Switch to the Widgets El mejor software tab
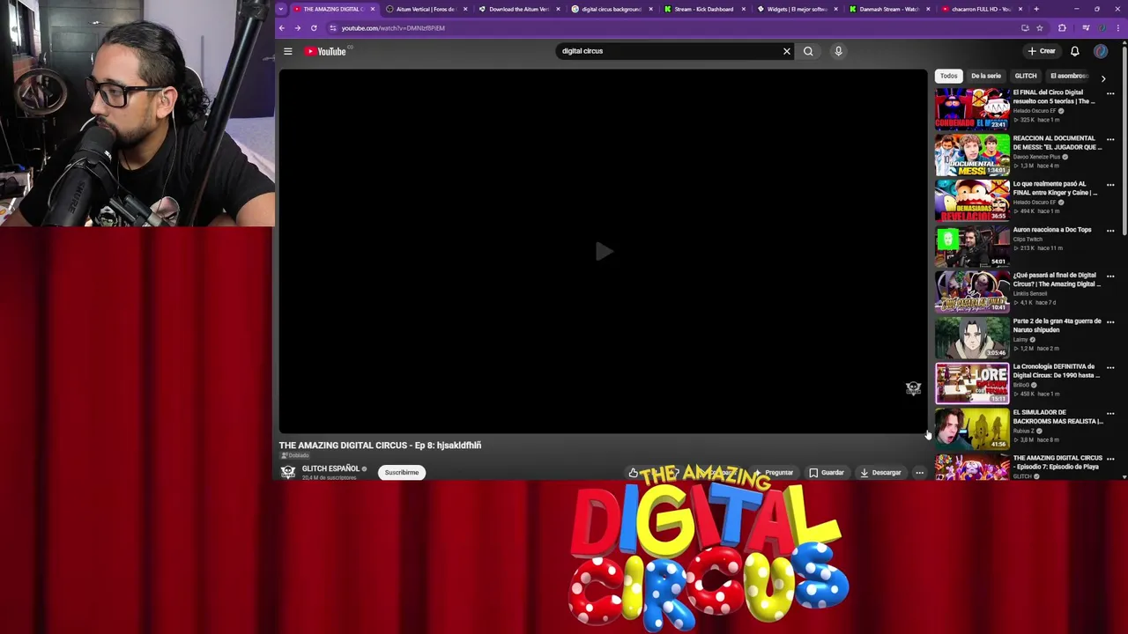The width and height of the screenshot is (1128, 634). [797, 9]
